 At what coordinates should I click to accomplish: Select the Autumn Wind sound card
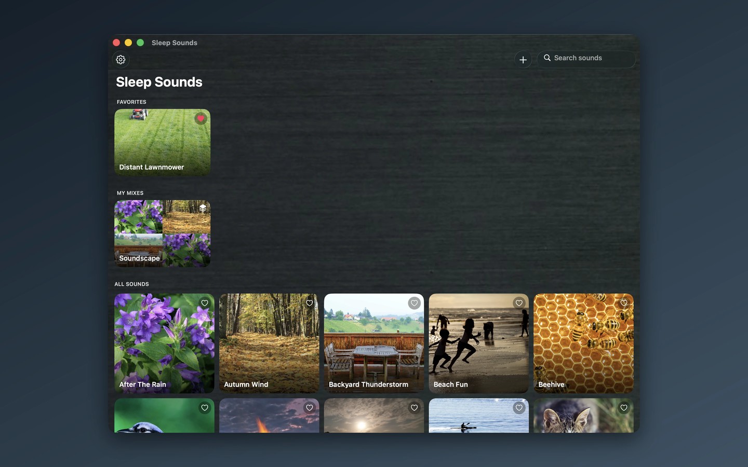pyautogui.click(x=269, y=344)
